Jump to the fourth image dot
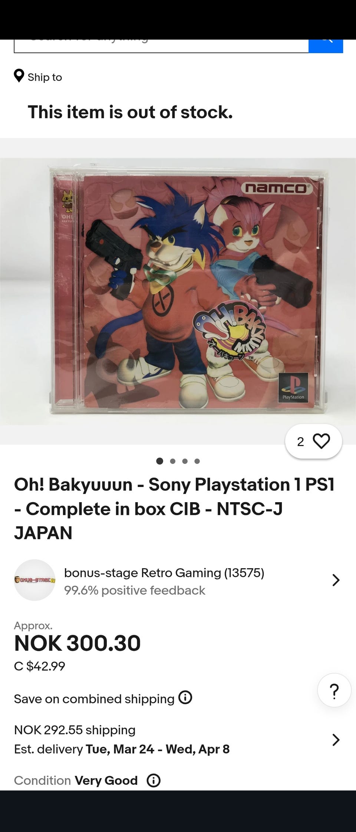 point(197,461)
